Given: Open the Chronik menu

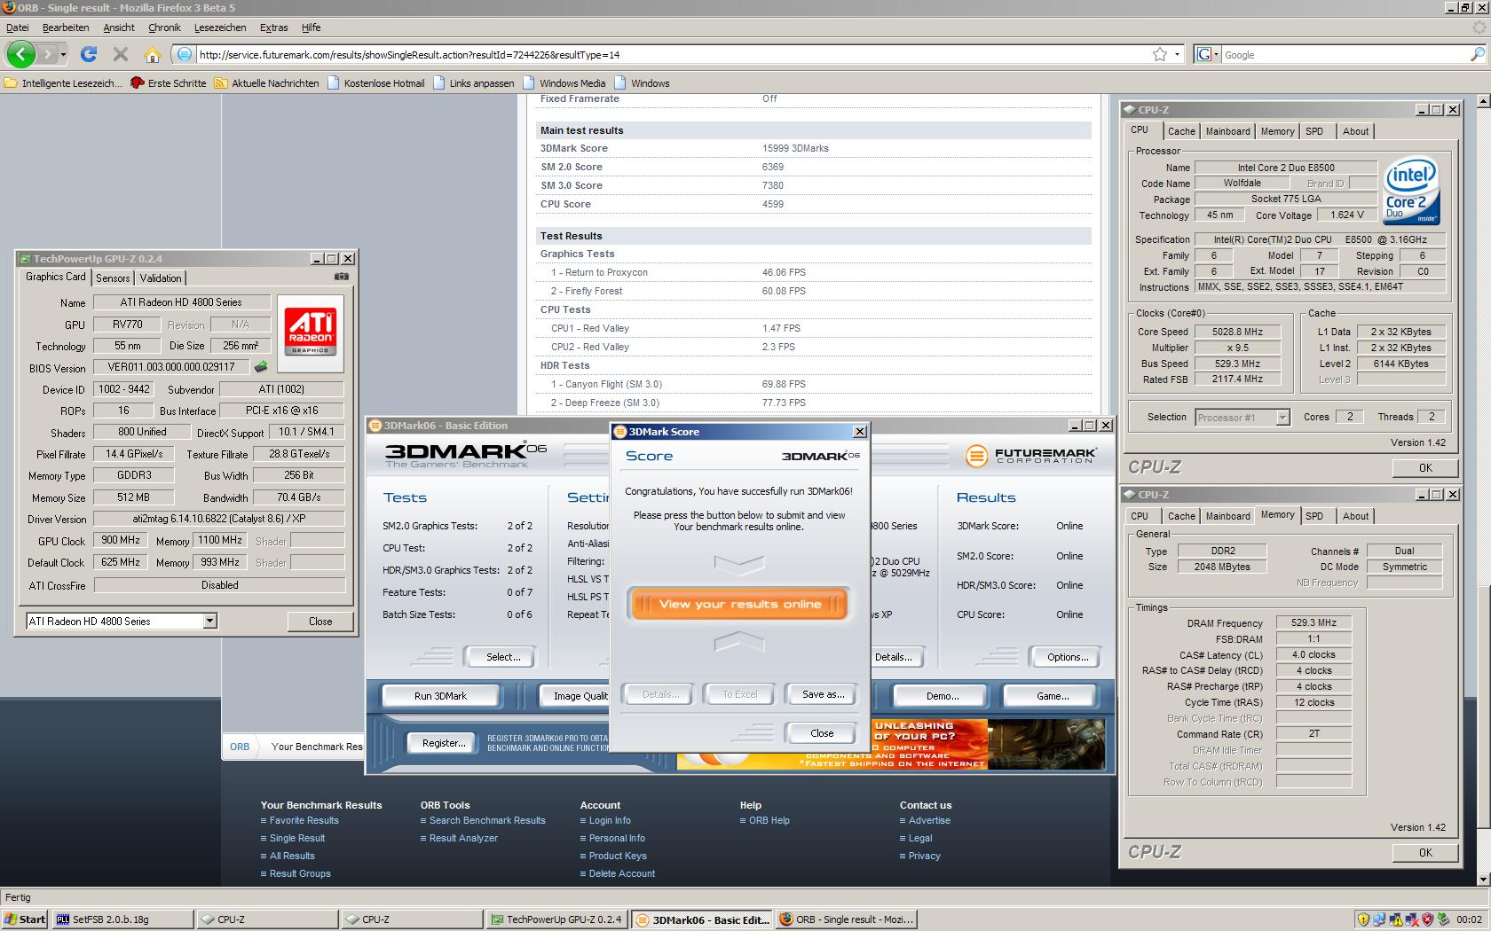Looking at the screenshot, I should click(164, 27).
